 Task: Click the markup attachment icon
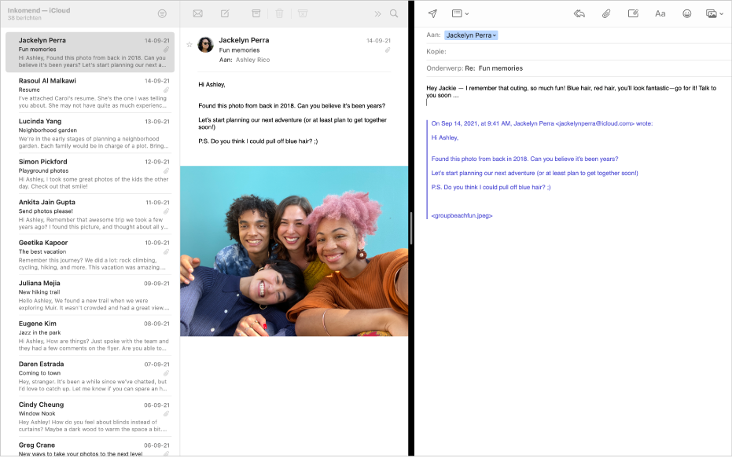tap(633, 13)
